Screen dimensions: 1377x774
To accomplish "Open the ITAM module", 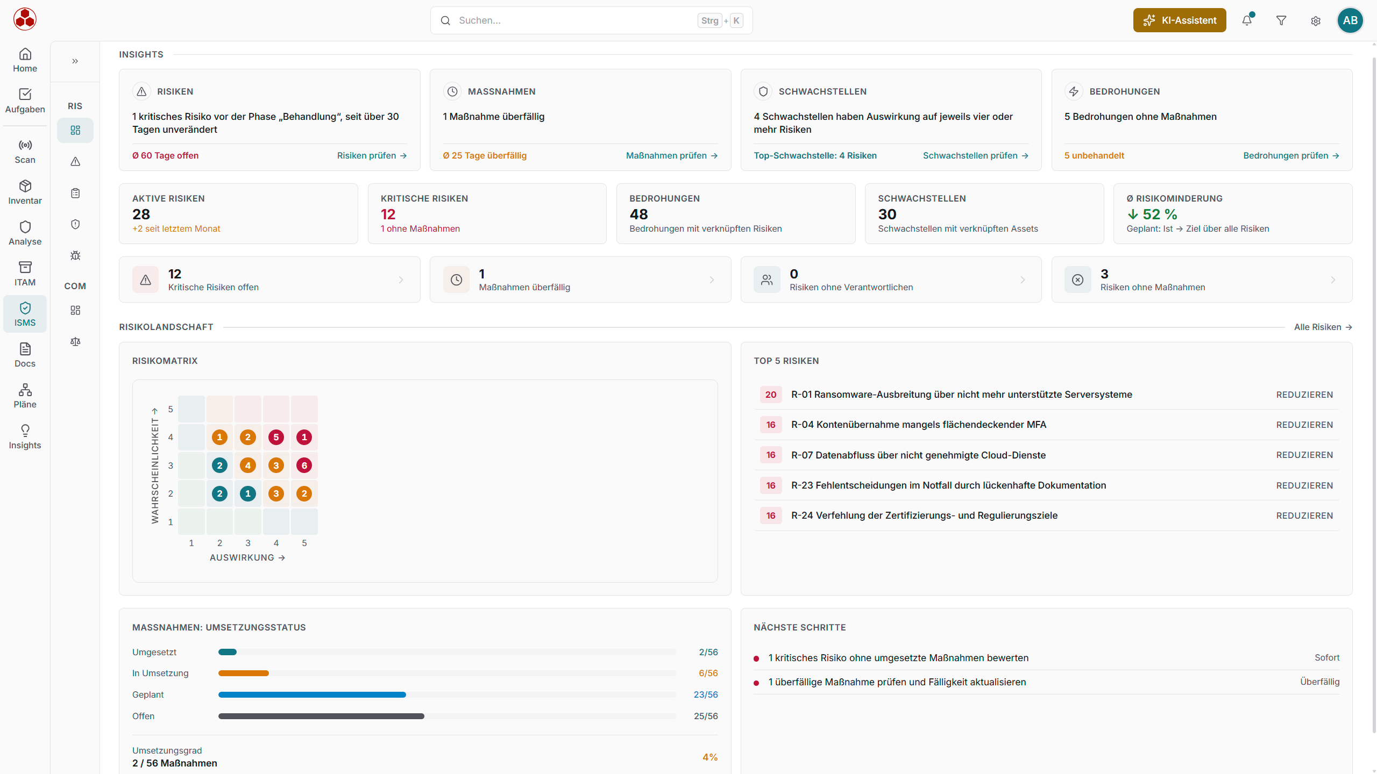I will click(25, 274).
